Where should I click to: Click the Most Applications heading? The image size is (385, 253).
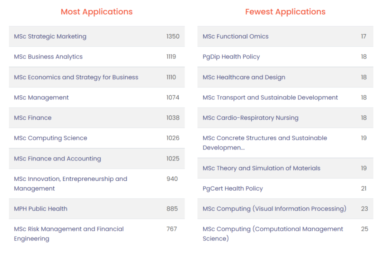point(97,12)
